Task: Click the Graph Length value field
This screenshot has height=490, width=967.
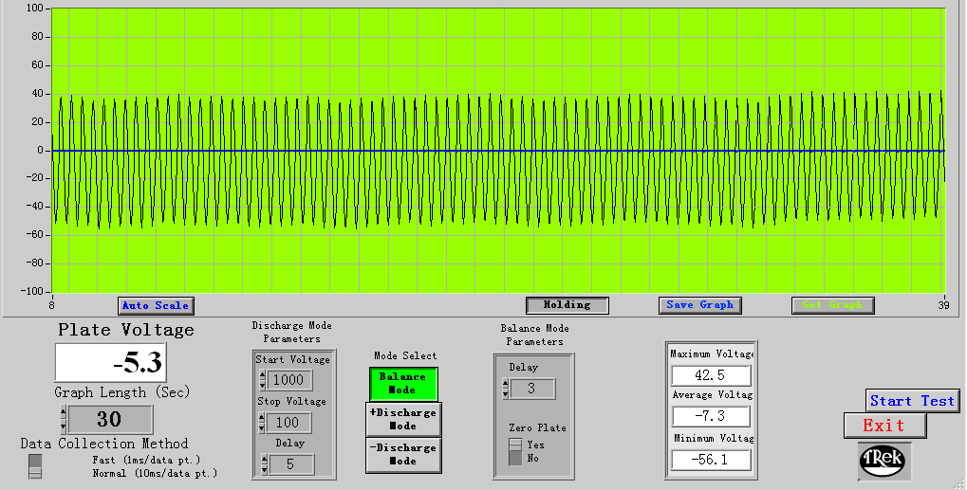Action: [110, 419]
